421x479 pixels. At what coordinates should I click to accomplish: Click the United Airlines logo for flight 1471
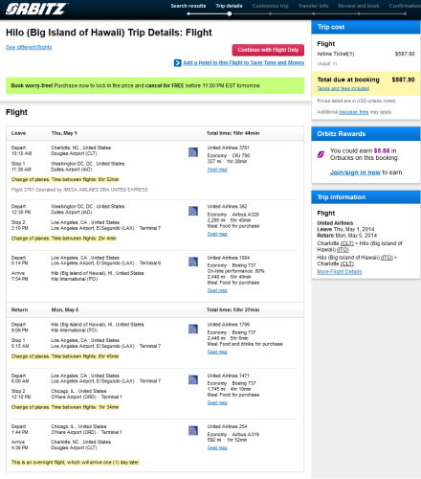(x=193, y=379)
